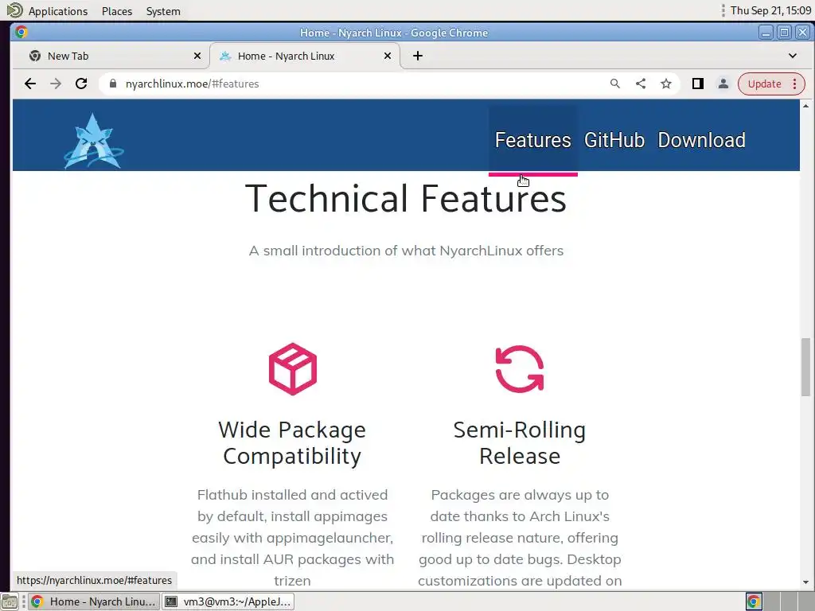This screenshot has width=815, height=611.
Task: Switch to the Chrome taskbar window entry
Action: [x=94, y=601]
